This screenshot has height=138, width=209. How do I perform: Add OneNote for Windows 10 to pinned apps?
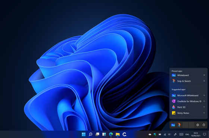coord(204,101)
